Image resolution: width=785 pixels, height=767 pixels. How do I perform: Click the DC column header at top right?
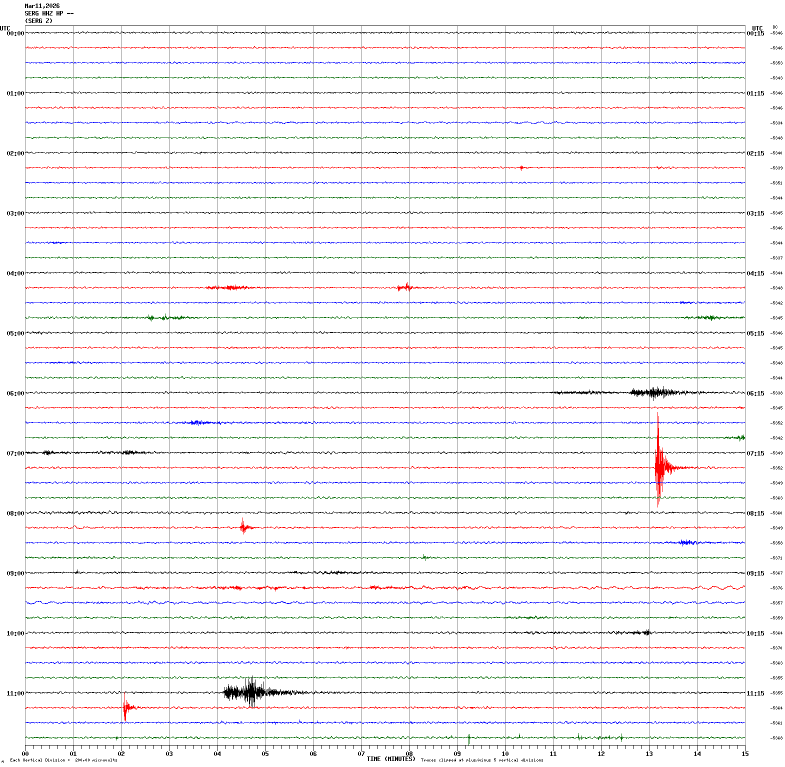coord(775,27)
